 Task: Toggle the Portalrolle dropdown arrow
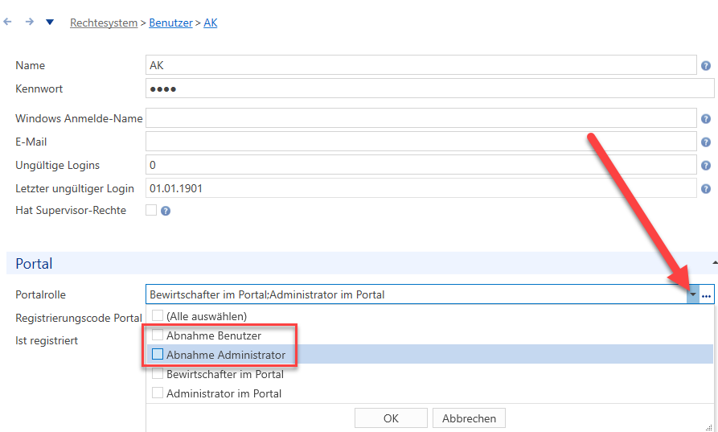click(x=693, y=294)
